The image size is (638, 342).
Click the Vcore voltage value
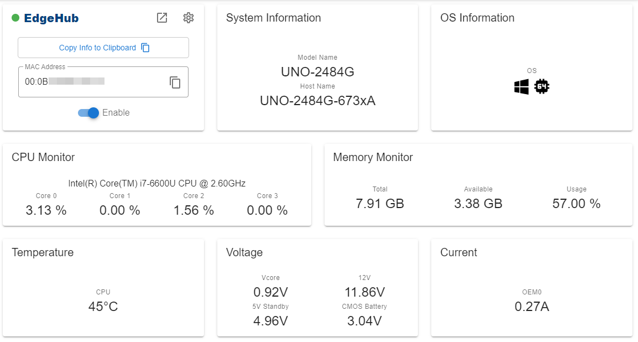coord(270,292)
